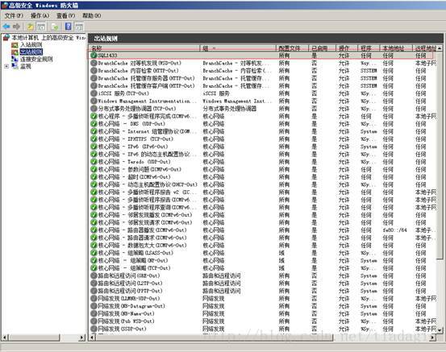
Task: Sort by the 程序 column header
Action: pyautogui.click(x=369, y=48)
